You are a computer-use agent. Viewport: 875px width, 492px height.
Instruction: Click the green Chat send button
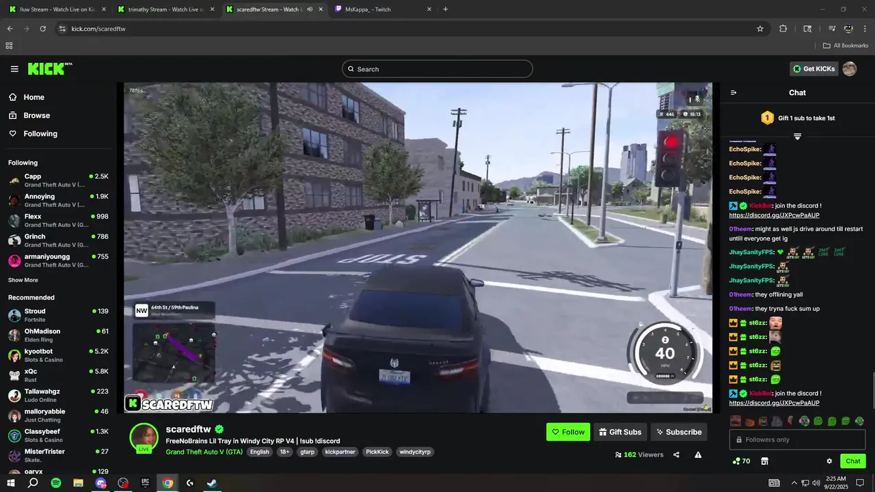(x=852, y=461)
